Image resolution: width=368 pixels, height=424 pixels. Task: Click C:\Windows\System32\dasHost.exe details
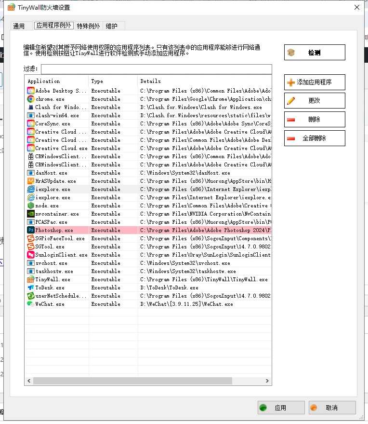pyautogui.click(x=185, y=173)
